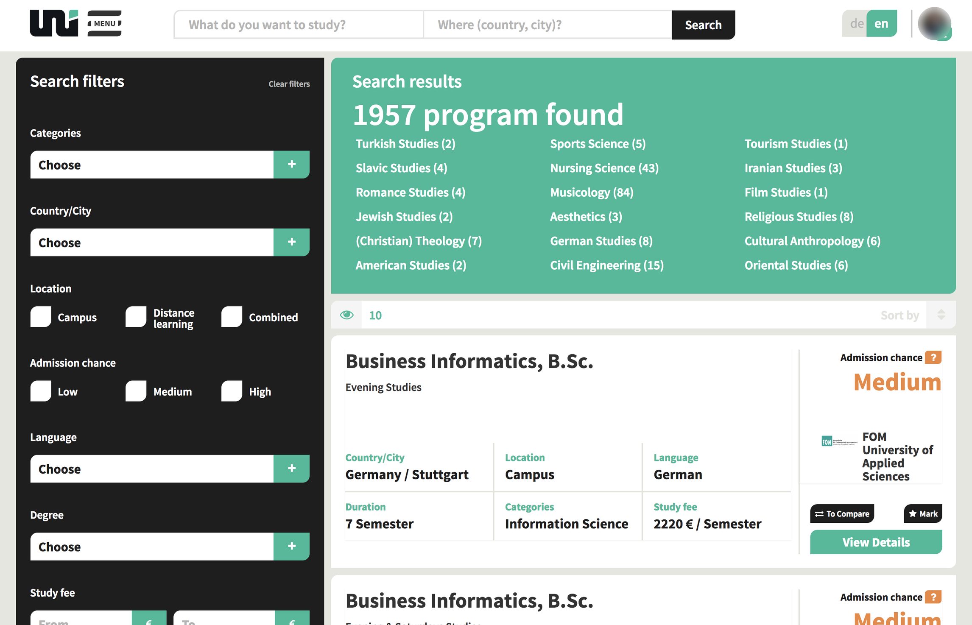This screenshot has height=625, width=972.
Task: Click the 'Where (country, city)?' field
Action: [547, 25]
